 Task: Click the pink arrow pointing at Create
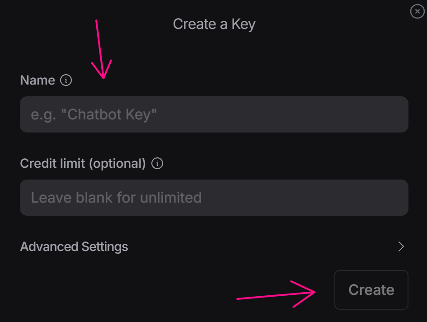click(277, 295)
